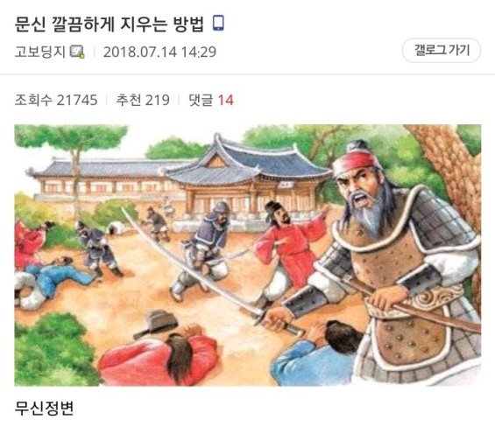Click the fallen hat near the bowing man
This screenshot has width=495, height=448.
click(x=156, y=324)
